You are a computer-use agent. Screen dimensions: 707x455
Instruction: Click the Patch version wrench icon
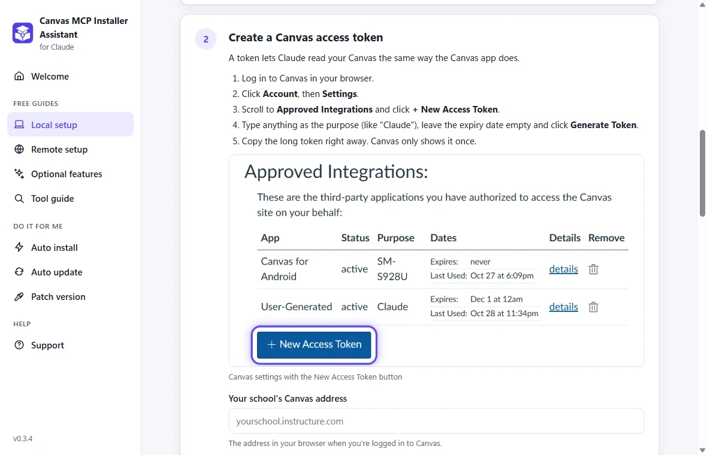[x=19, y=296]
